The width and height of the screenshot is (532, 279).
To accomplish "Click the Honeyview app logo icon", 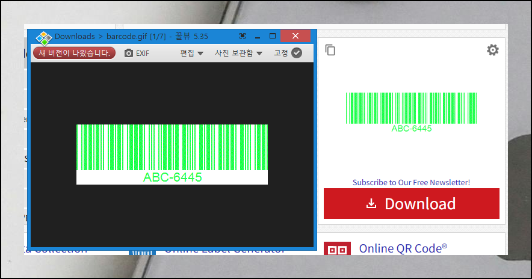I will [44, 38].
